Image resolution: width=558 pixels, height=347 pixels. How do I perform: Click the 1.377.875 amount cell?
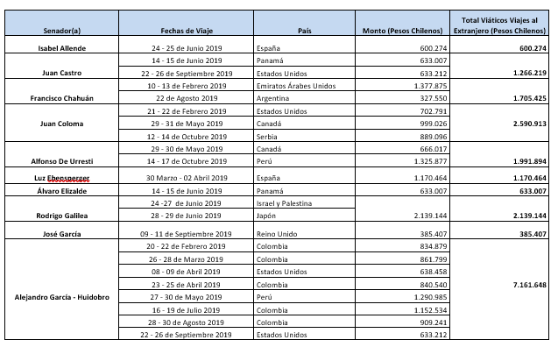pyautogui.click(x=402, y=85)
